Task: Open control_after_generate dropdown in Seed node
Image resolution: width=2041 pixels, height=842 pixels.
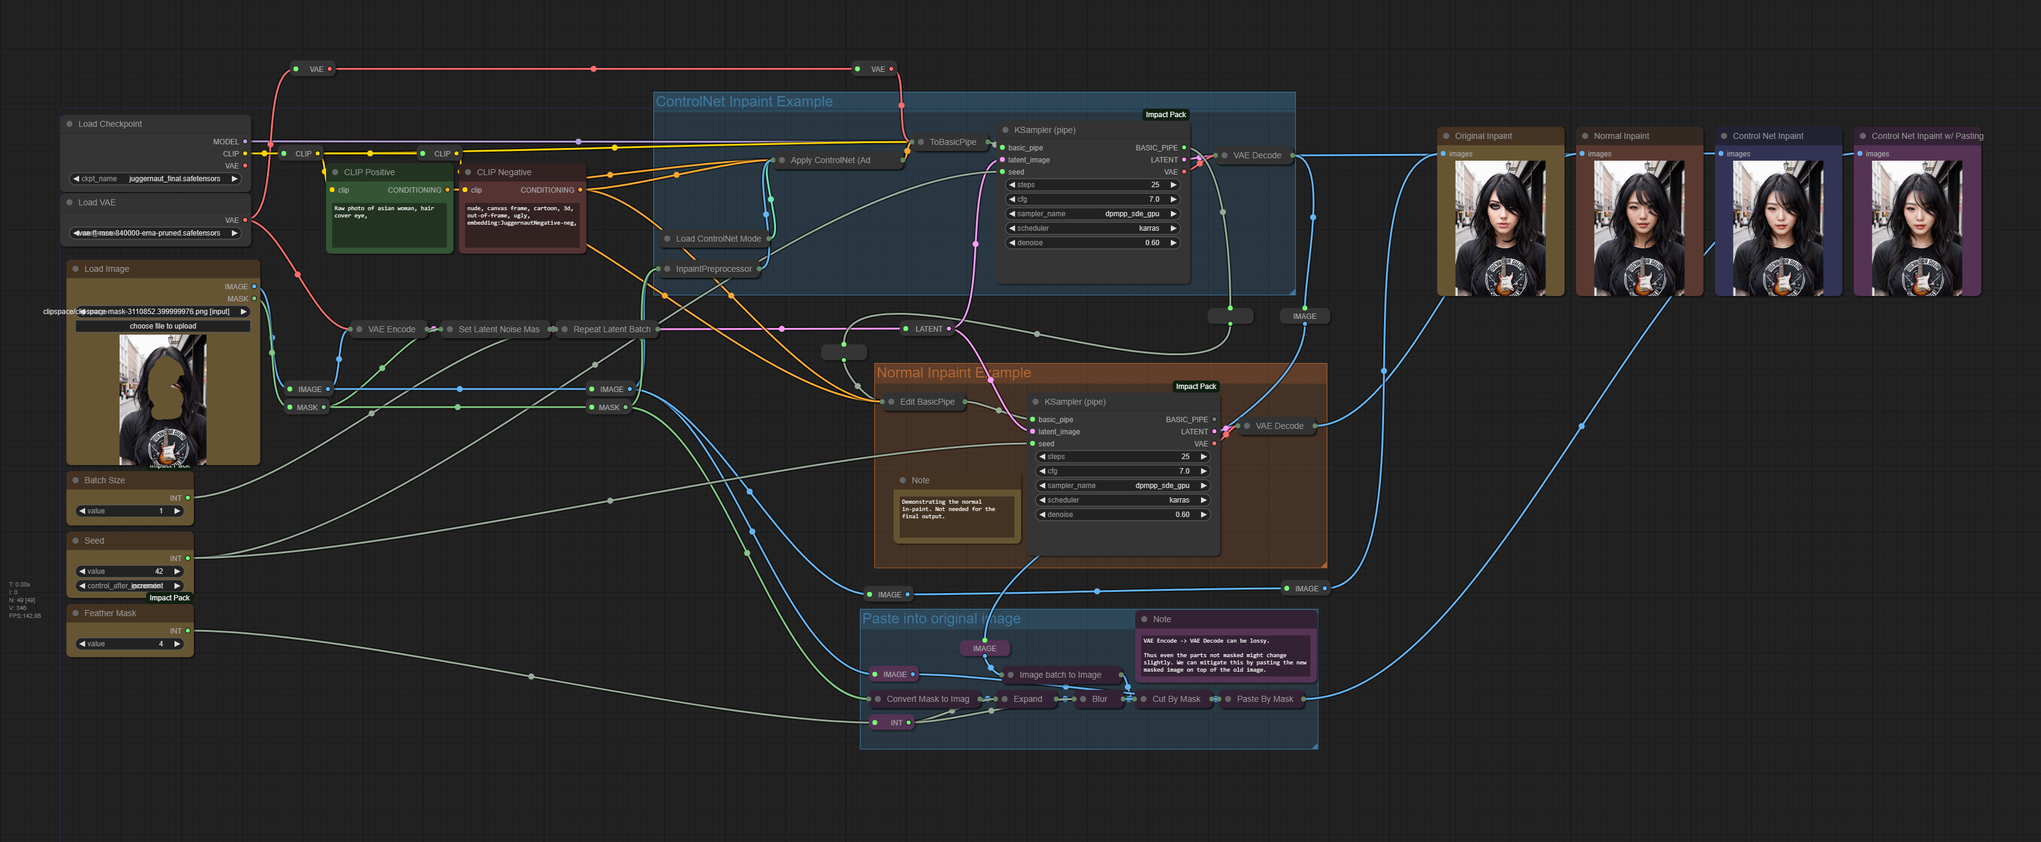Action: pyautogui.click(x=130, y=586)
